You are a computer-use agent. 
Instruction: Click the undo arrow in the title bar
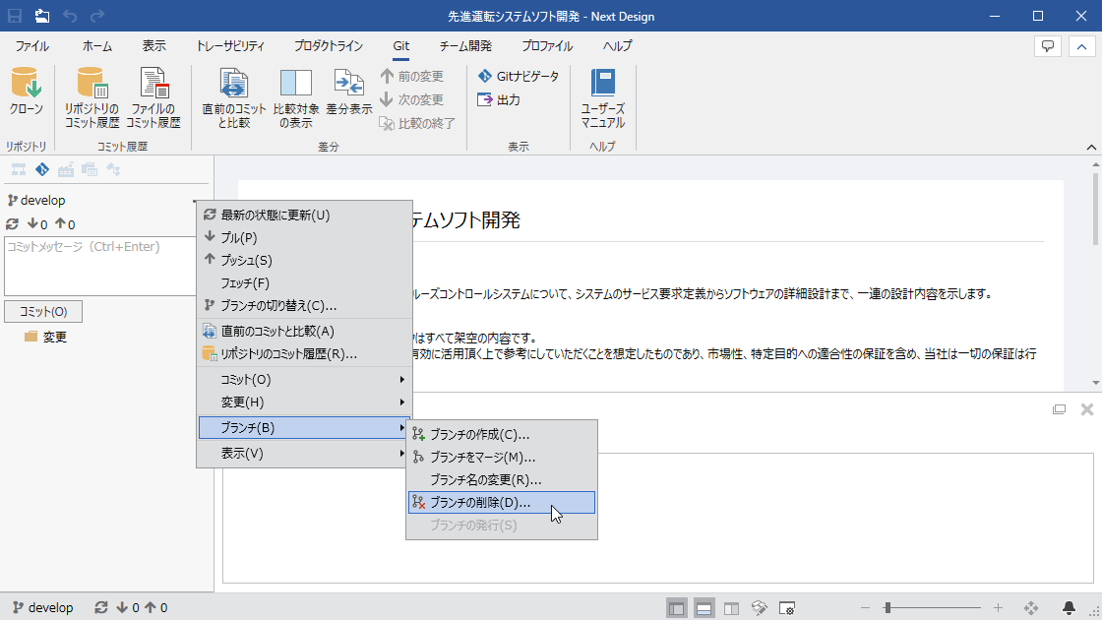point(70,16)
